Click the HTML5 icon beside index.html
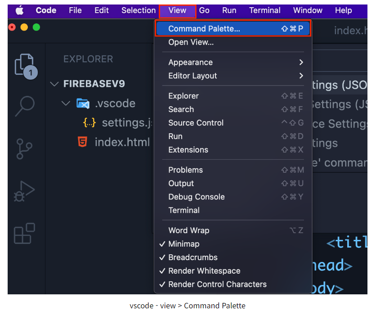The height and width of the screenshot is (311, 376). [x=82, y=142]
